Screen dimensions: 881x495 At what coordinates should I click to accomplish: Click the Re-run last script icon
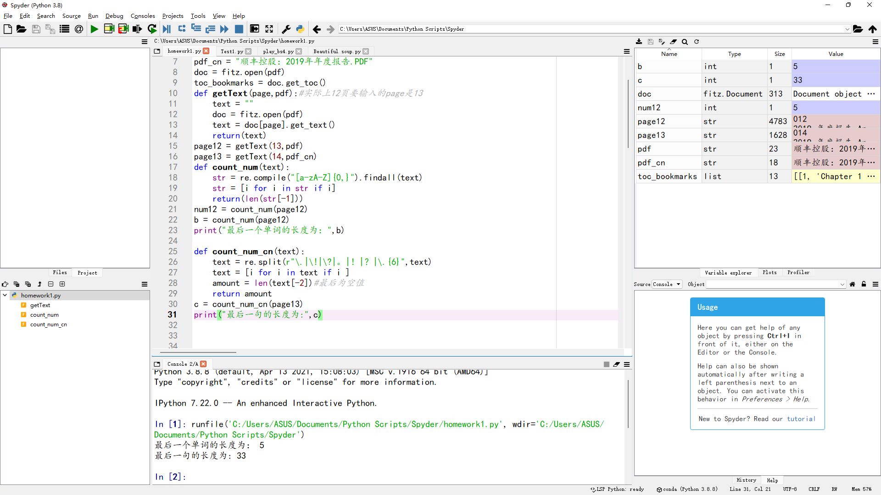[x=152, y=29]
